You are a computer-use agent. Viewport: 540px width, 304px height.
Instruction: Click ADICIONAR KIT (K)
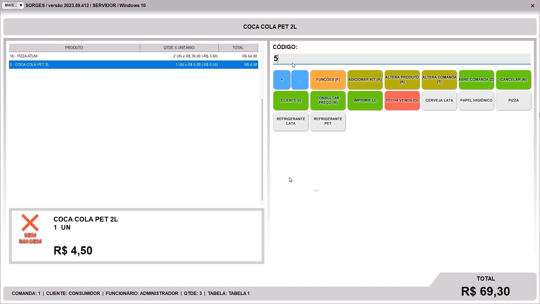coord(365,80)
